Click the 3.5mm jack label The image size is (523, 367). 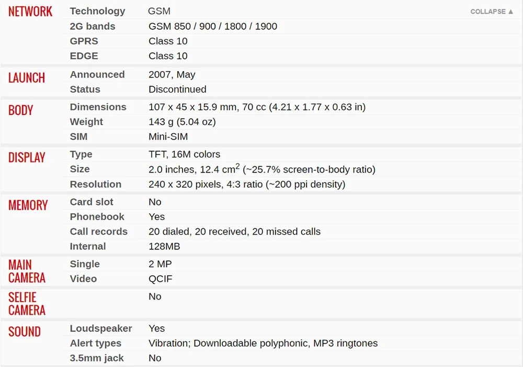[x=97, y=358]
